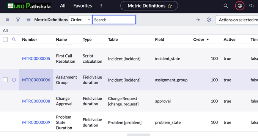Open the All menu

(x=63, y=6)
